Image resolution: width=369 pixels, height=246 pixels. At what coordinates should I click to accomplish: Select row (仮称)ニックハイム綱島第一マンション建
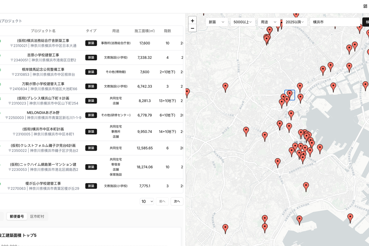click(x=91, y=167)
